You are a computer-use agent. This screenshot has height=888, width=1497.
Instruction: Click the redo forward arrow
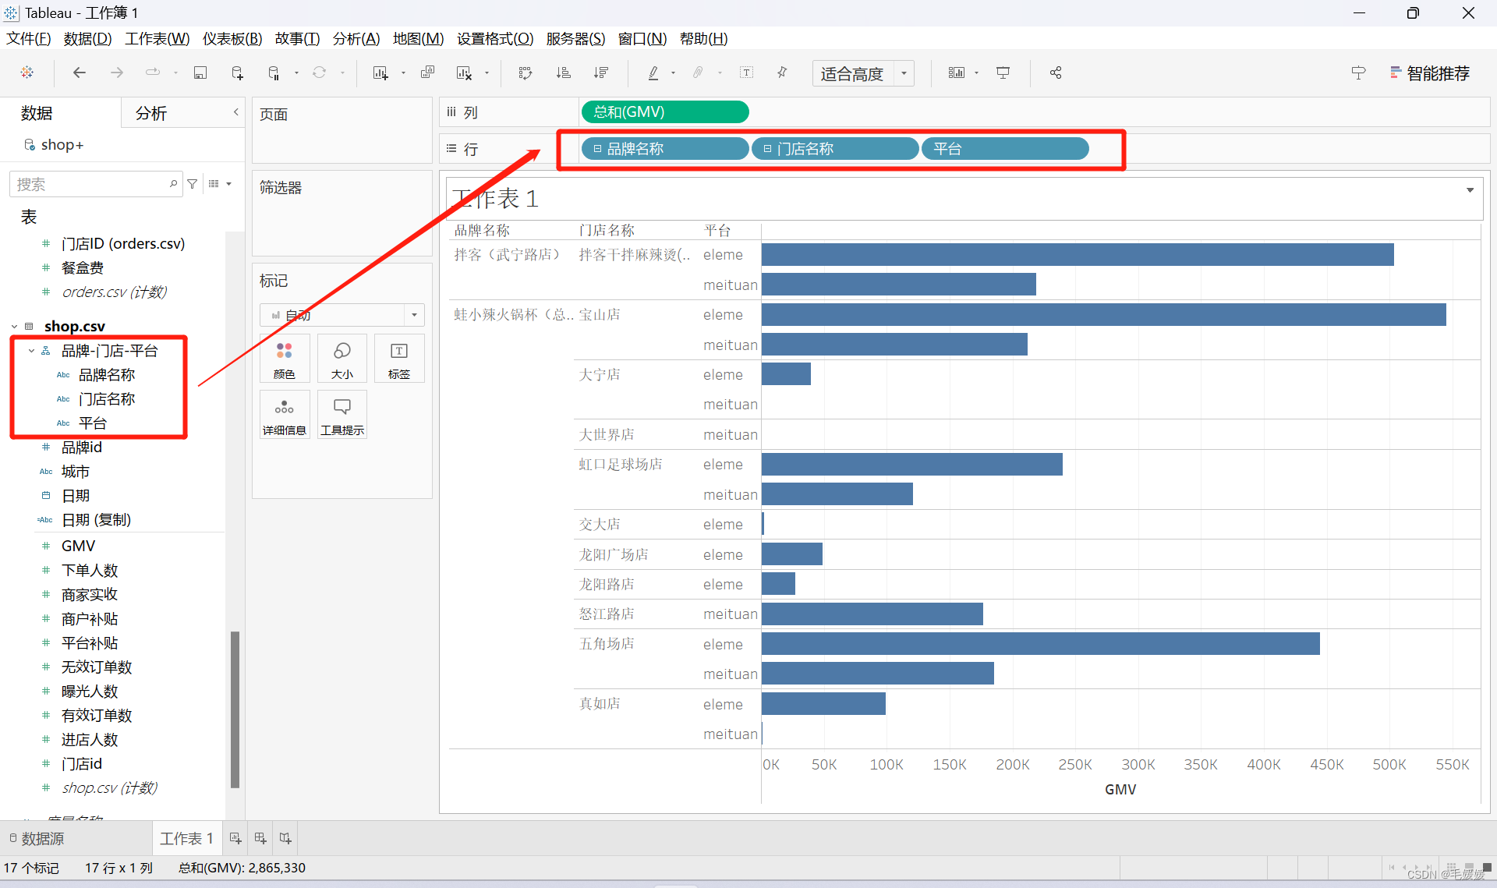point(117,73)
